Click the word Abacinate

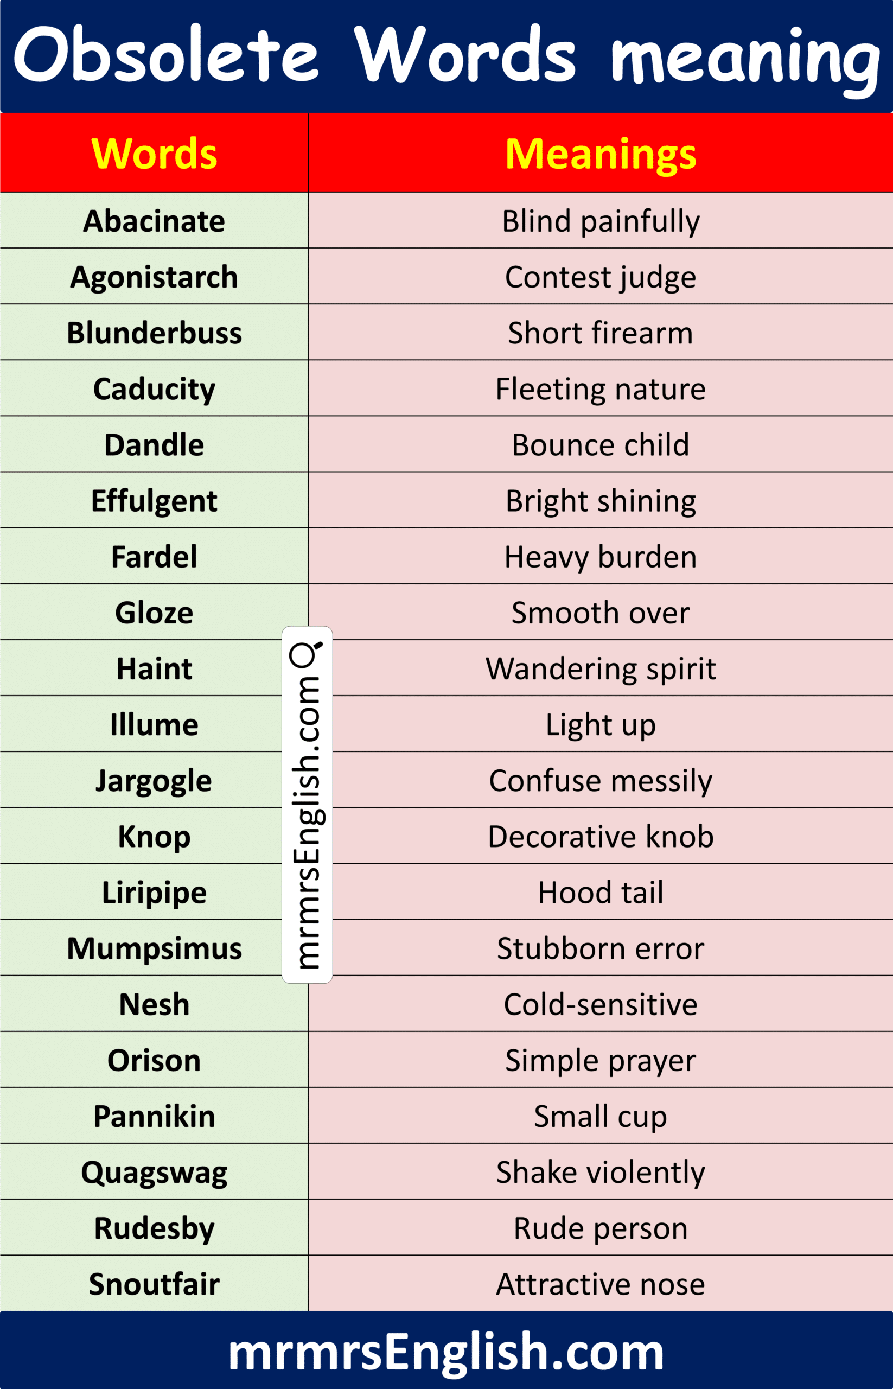pos(154,221)
